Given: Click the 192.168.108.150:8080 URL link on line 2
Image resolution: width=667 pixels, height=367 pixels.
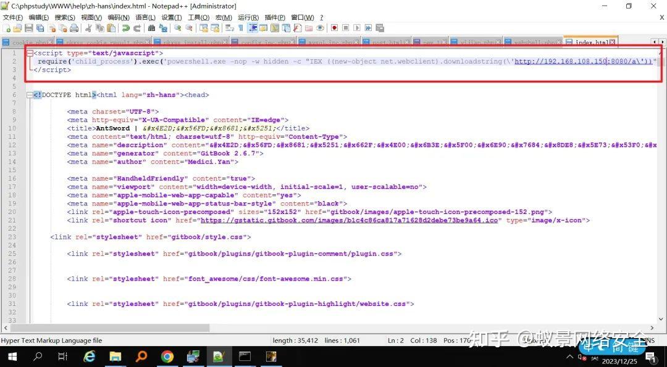Looking at the screenshot, I should pyautogui.click(x=583, y=62).
